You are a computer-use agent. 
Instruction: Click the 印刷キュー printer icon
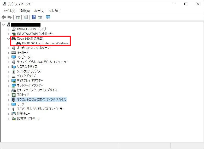14,114
